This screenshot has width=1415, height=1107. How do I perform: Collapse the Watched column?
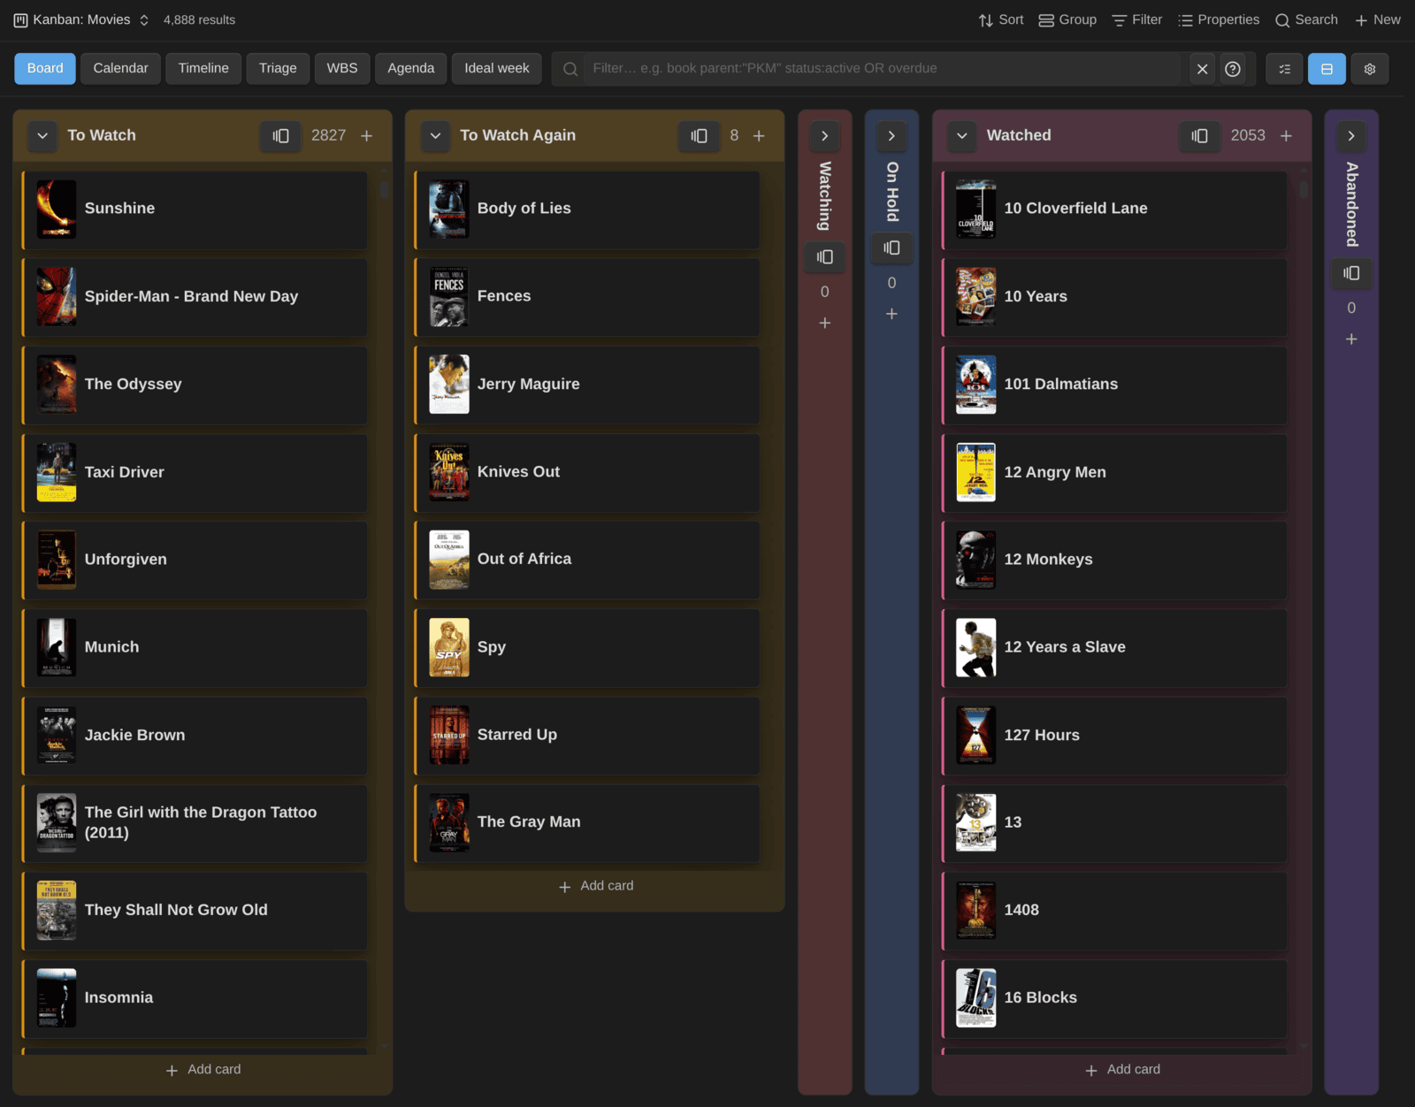tap(962, 135)
